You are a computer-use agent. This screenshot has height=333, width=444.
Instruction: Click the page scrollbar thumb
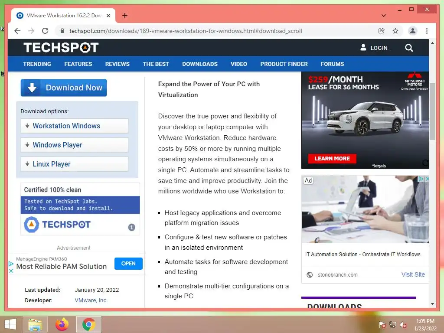tap(432, 111)
